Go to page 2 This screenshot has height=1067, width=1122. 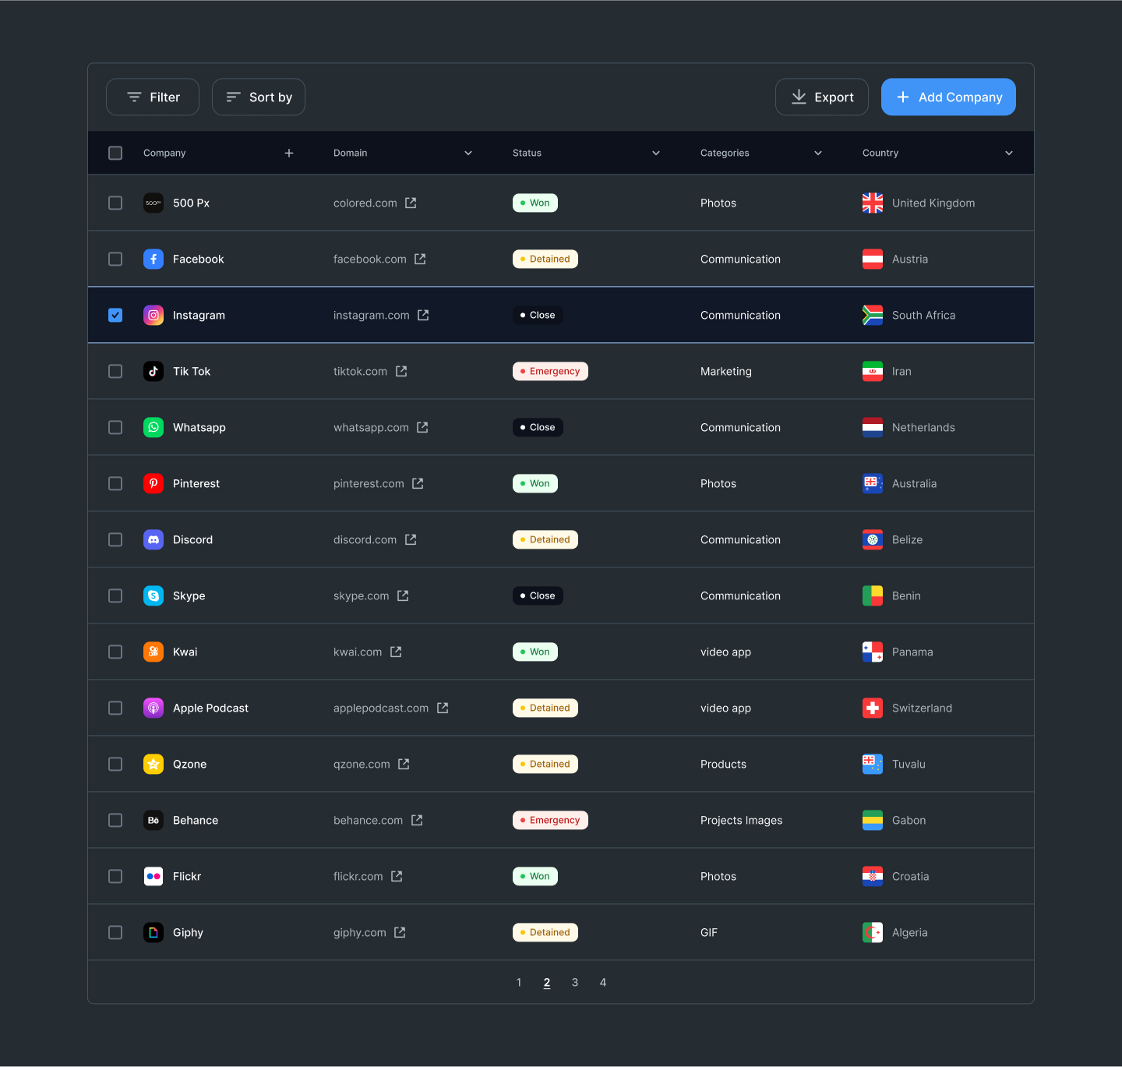[x=547, y=982]
